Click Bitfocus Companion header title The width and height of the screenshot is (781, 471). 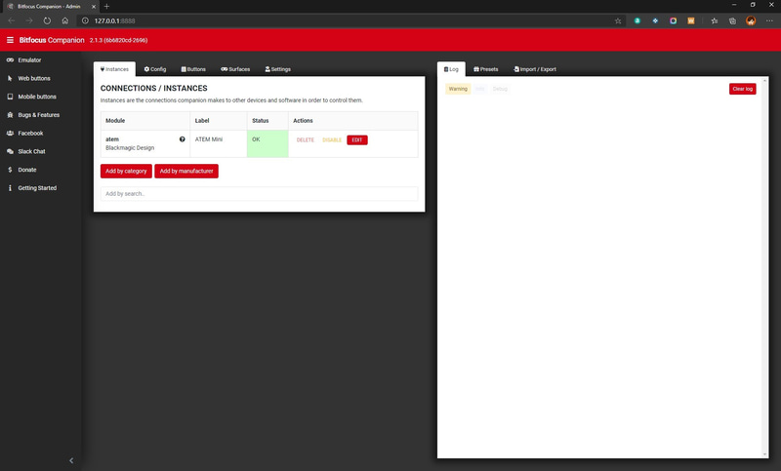tap(52, 40)
